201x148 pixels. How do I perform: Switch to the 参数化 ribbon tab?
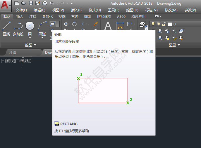pos(47,17)
